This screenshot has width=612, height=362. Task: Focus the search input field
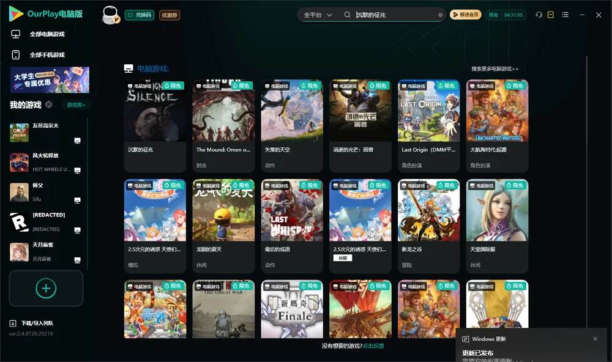pyautogui.click(x=395, y=15)
